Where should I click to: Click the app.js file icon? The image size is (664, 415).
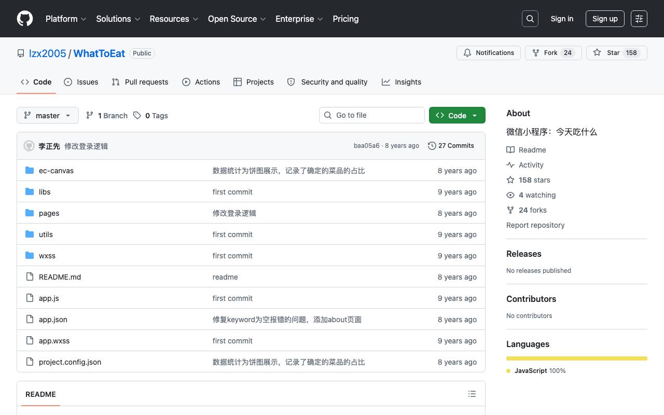click(30, 298)
